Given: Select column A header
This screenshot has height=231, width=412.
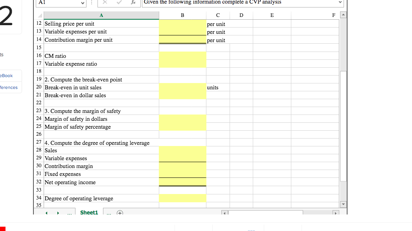Looking at the screenshot, I should (x=101, y=15).
